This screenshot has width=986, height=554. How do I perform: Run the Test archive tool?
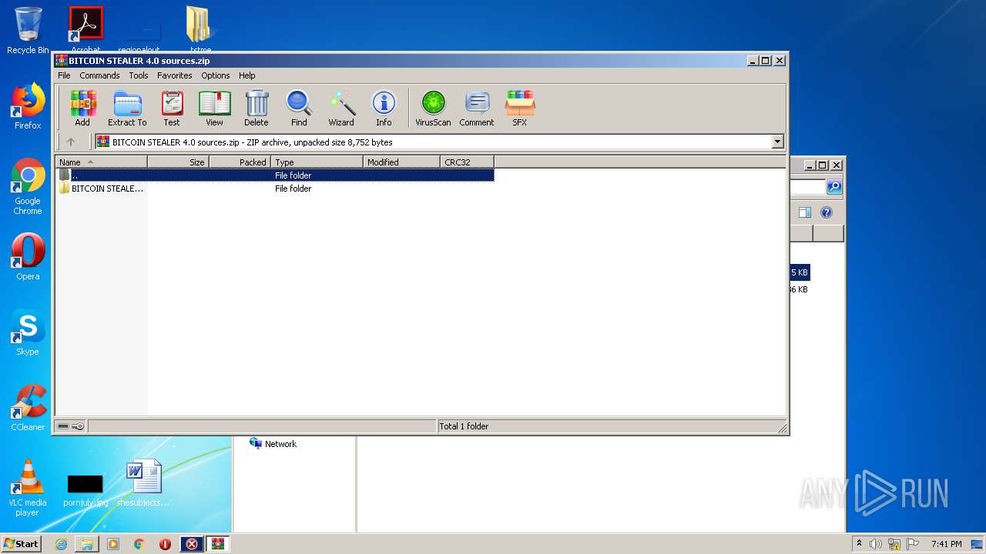tap(172, 108)
